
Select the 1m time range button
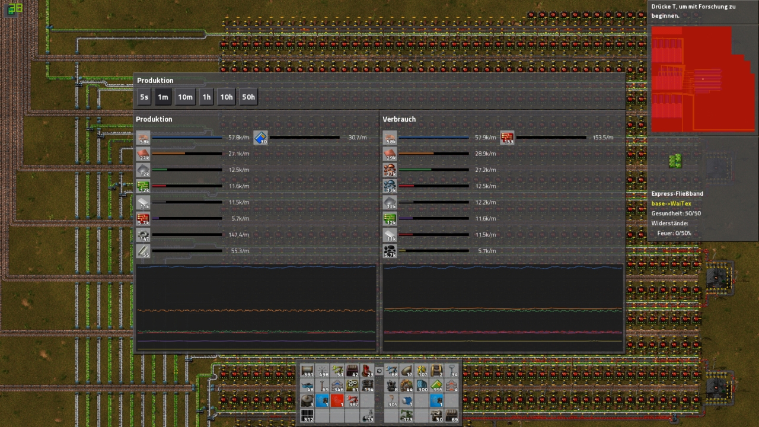(x=162, y=97)
